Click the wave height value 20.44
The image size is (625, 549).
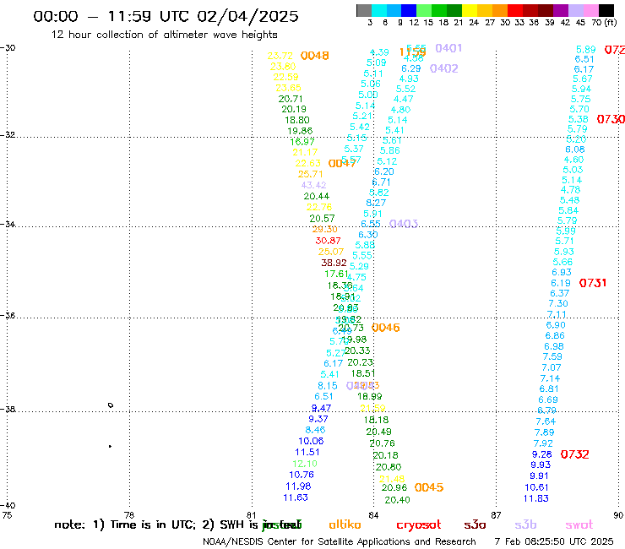[x=317, y=196]
